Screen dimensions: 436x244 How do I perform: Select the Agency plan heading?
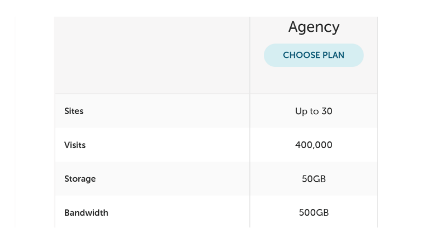coord(314,27)
